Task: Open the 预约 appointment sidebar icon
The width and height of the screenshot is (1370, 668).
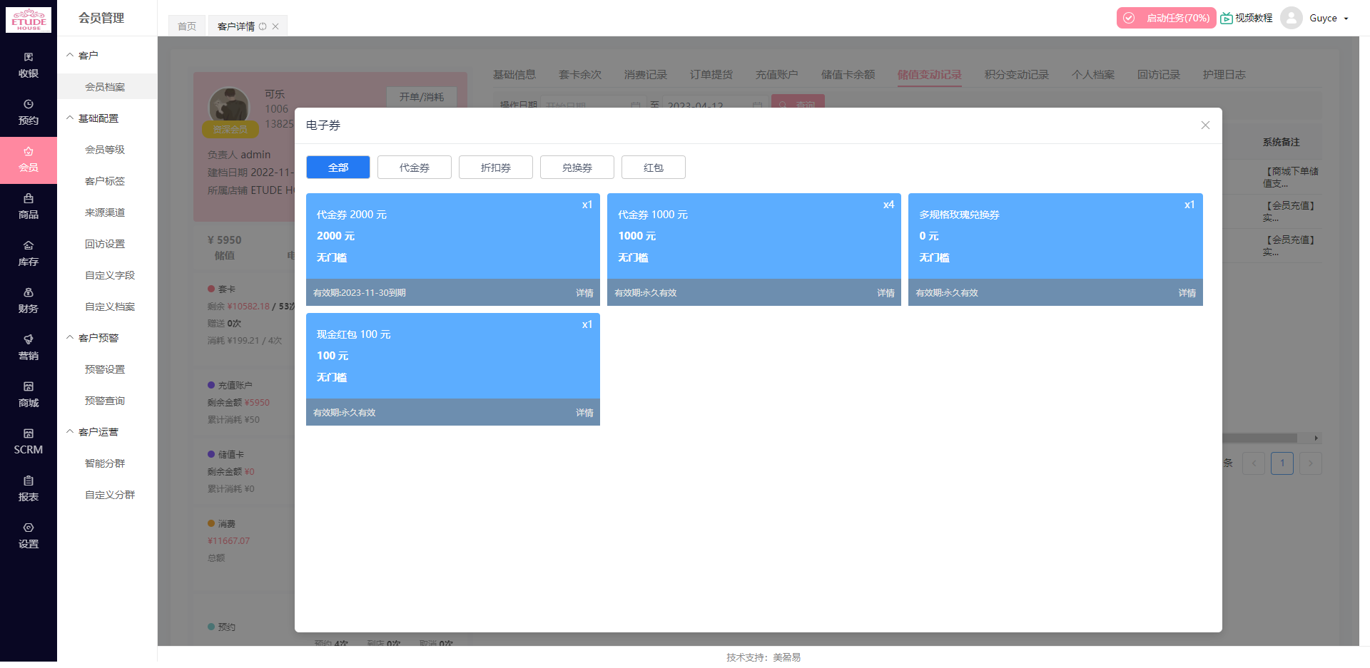Action: (29, 113)
